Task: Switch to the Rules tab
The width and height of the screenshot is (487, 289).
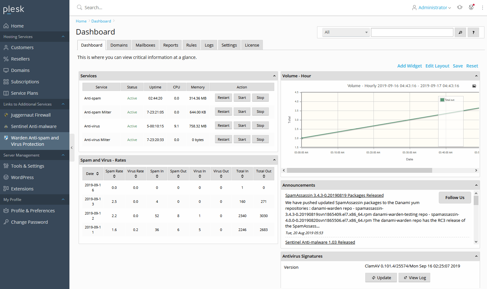Action: click(192, 45)
